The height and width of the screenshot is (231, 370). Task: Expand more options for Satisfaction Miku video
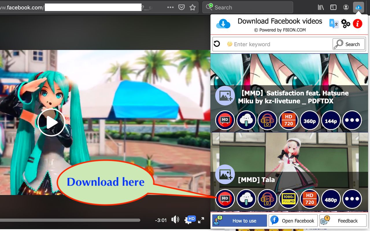(x=352, y=120)
